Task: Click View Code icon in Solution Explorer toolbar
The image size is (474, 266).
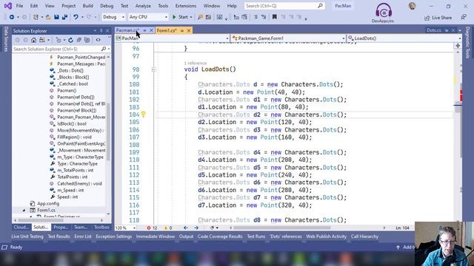Action: [x=98, y=40]
